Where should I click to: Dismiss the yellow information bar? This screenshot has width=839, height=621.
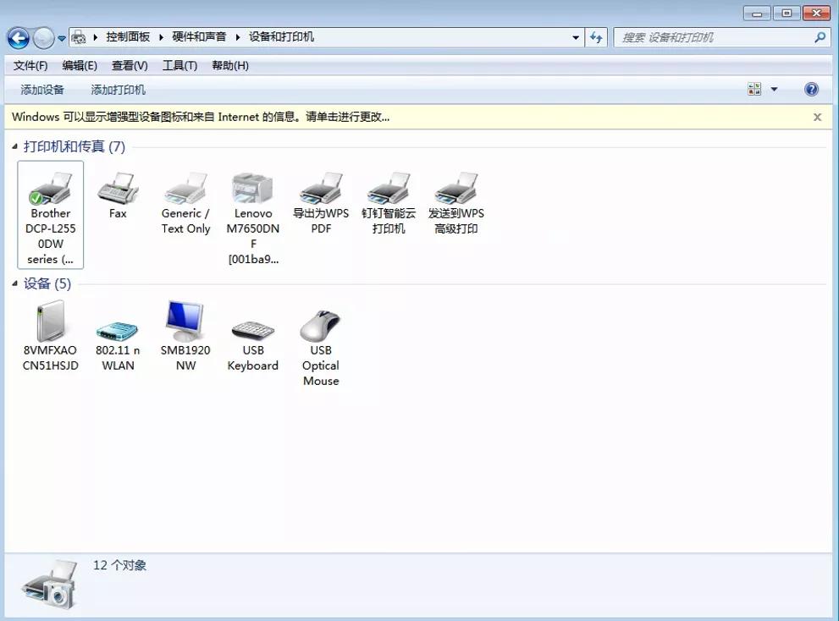817,118
